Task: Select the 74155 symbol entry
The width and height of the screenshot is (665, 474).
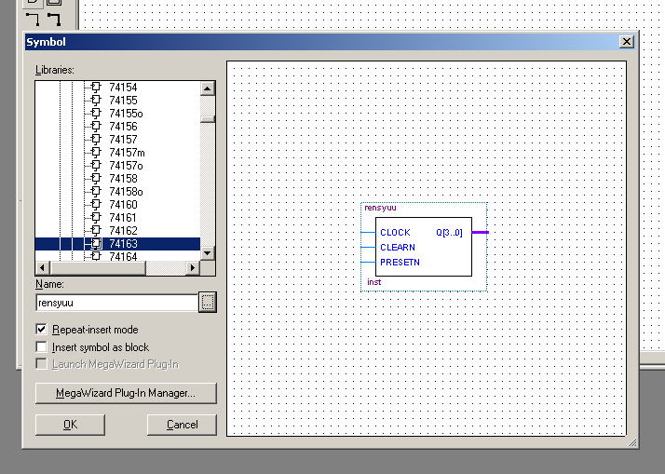Action: coord(123,101)
